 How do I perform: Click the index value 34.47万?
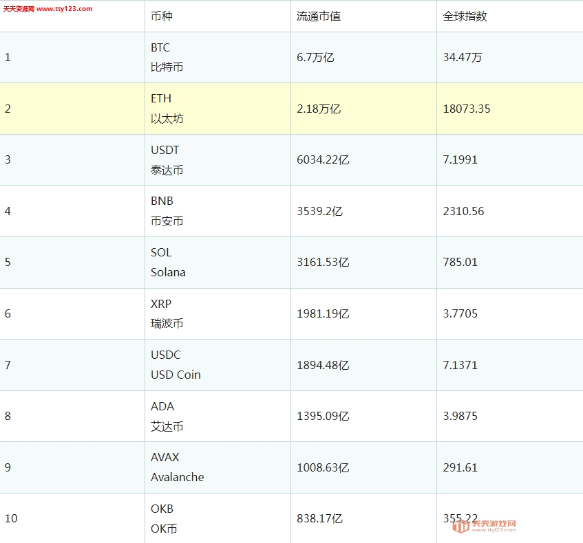click(463, 58)
